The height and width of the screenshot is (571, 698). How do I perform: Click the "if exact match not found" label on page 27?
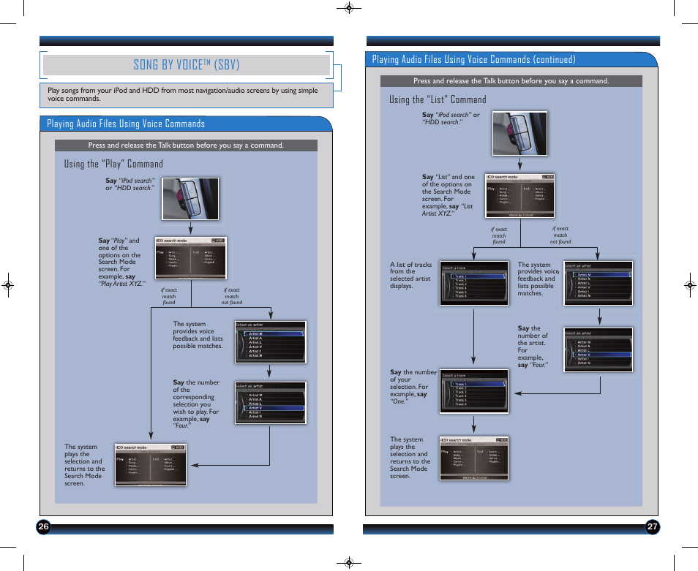click(560, 235)
